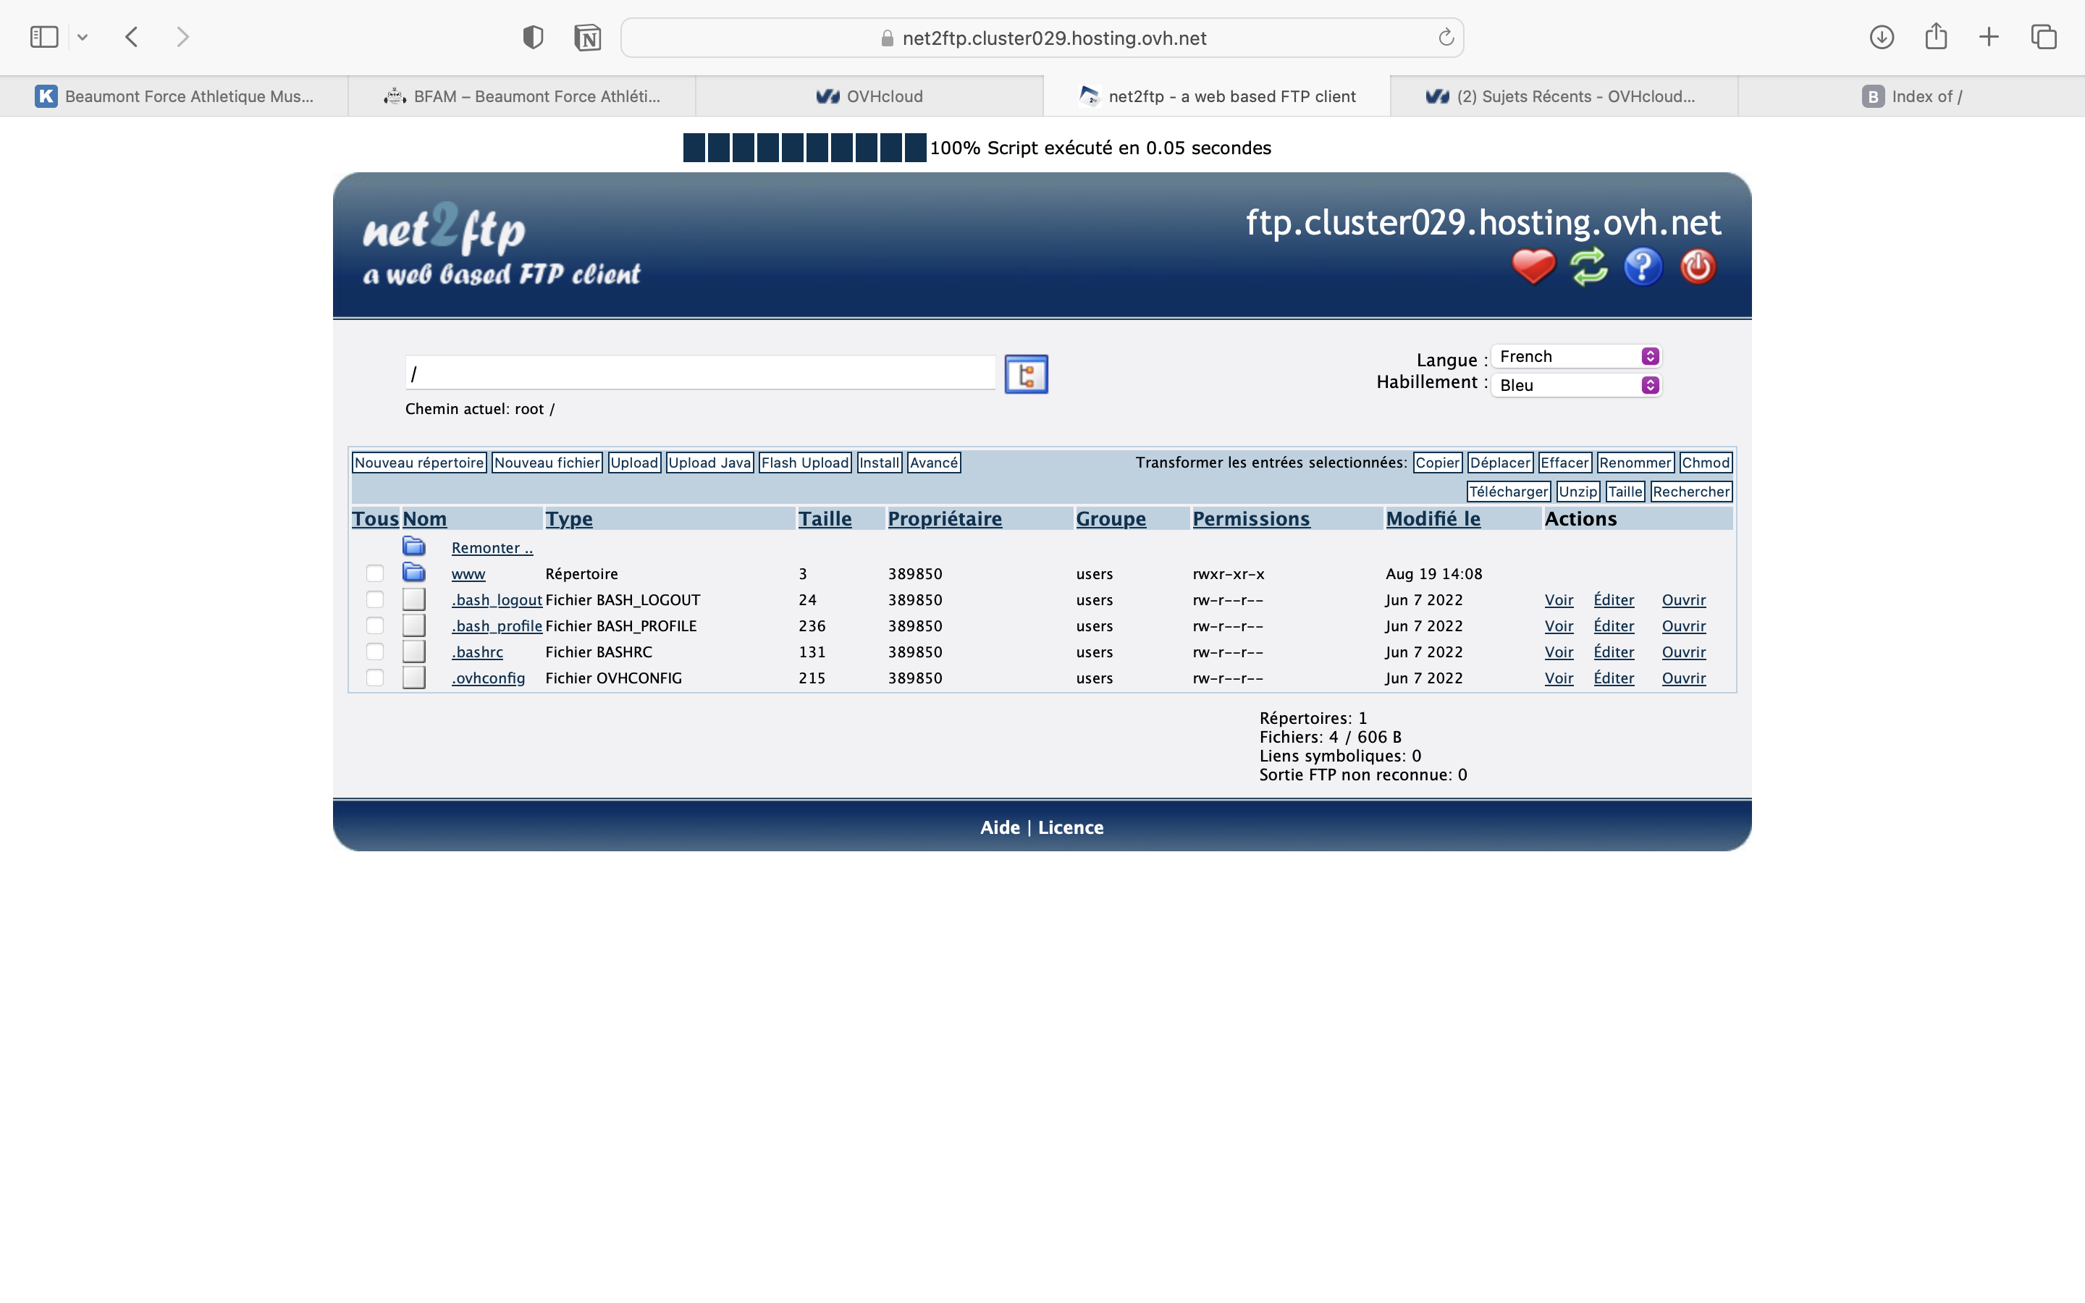Click the directory path input field
Image resolution: width=2085 pixels, height=1303 pixels.
(x=699, y=374)
